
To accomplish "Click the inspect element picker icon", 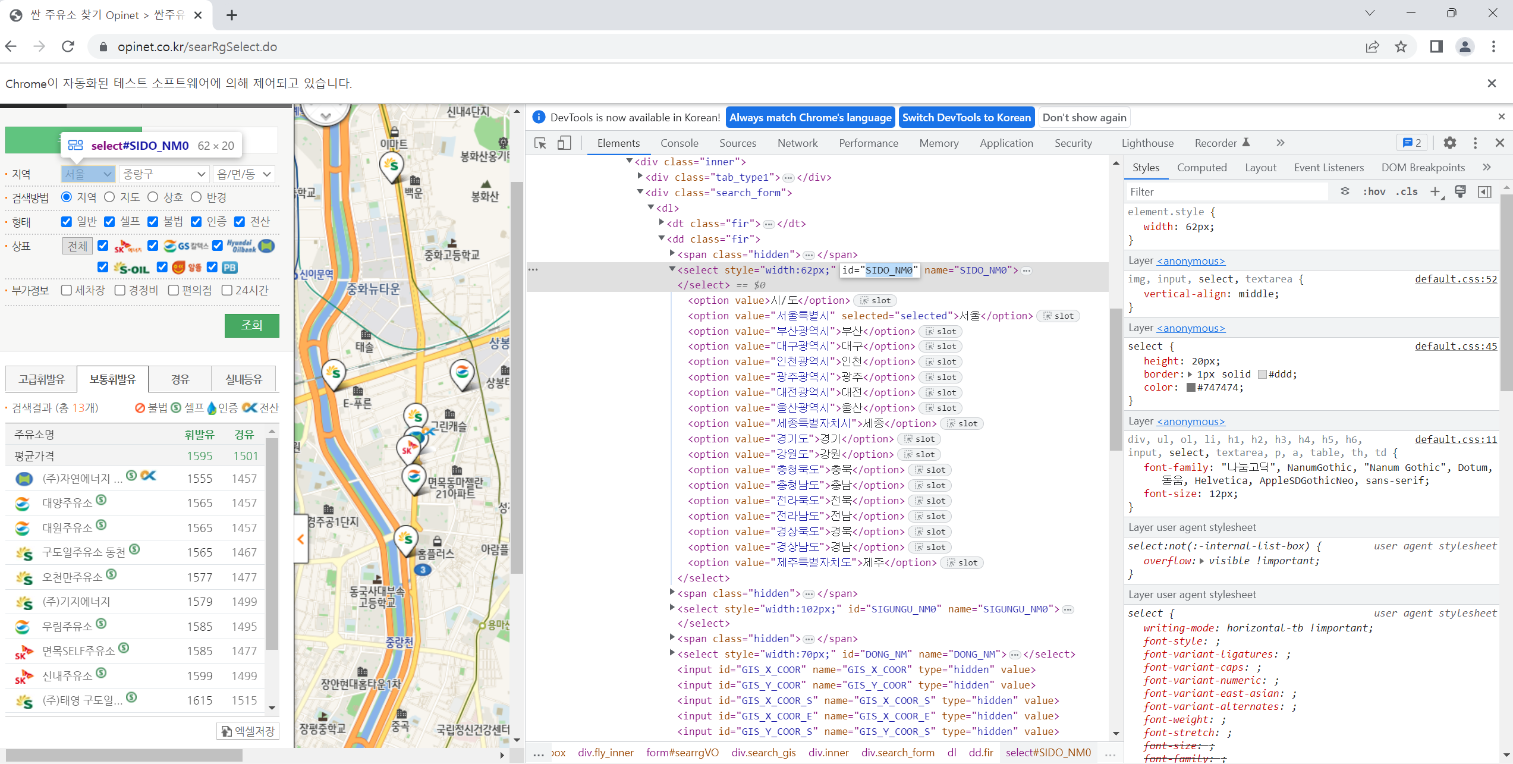I will click(540, 143).
